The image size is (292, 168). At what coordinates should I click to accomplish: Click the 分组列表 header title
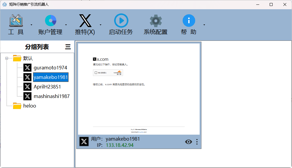[37, 47]
